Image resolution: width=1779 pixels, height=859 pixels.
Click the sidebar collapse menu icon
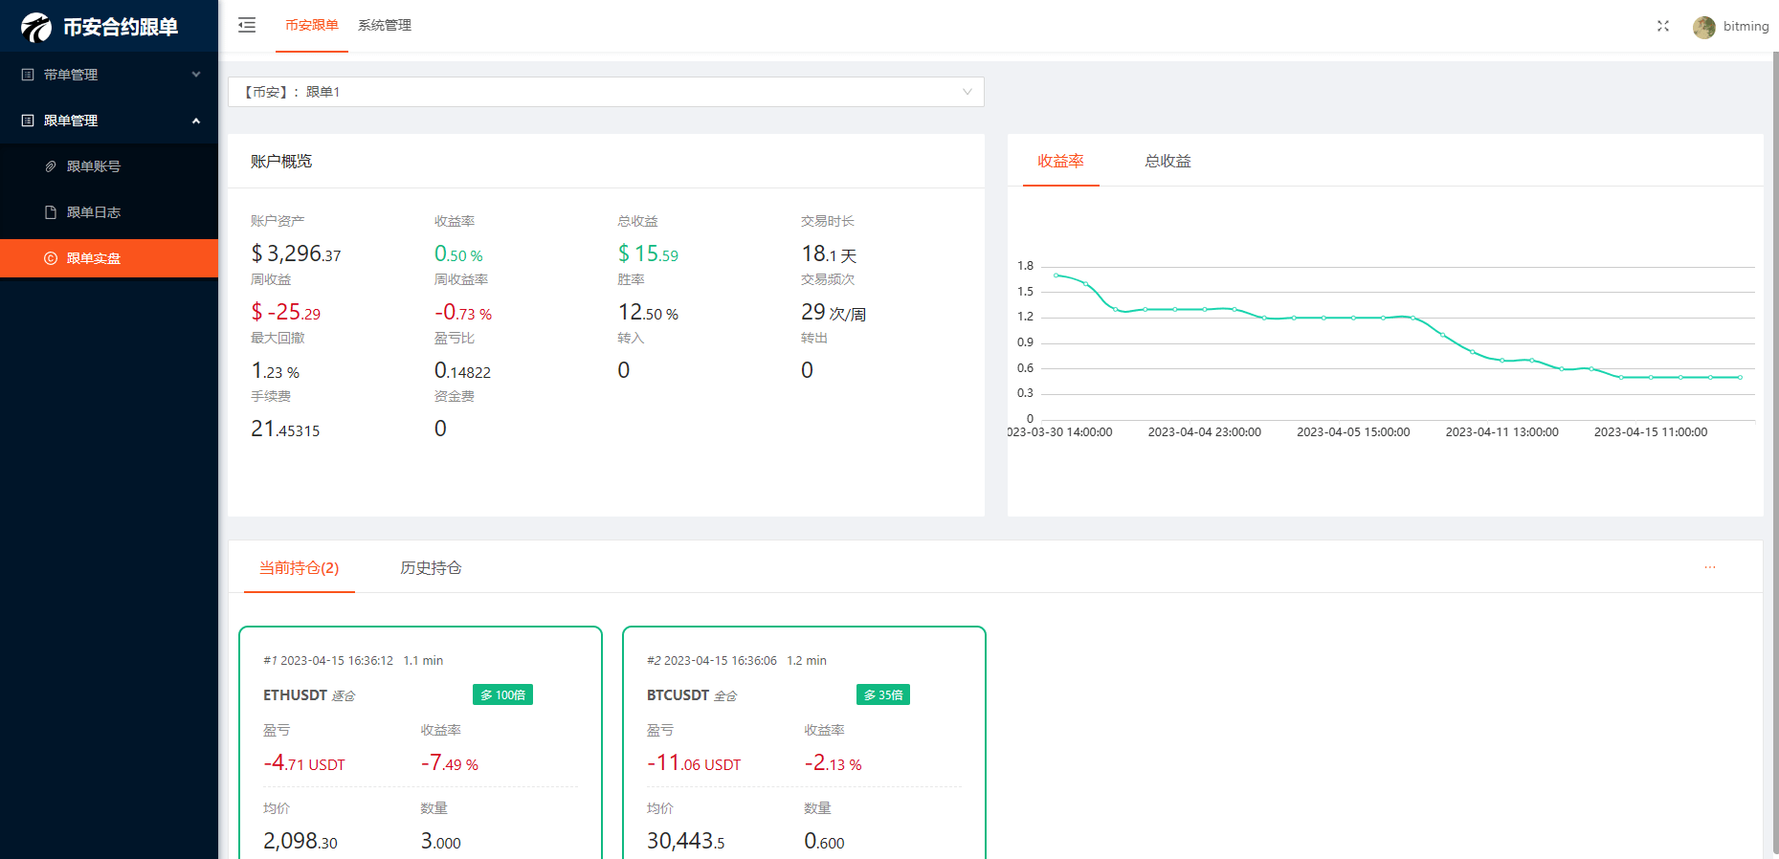pyautogui.click(x=247, y=26)
